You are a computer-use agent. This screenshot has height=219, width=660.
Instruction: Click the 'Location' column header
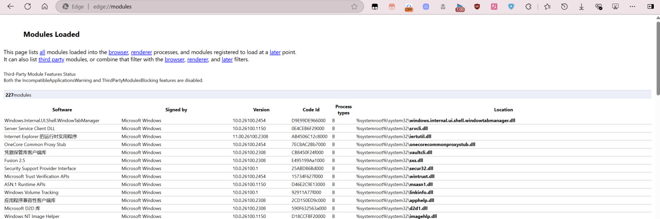click(x=503, y=109)
